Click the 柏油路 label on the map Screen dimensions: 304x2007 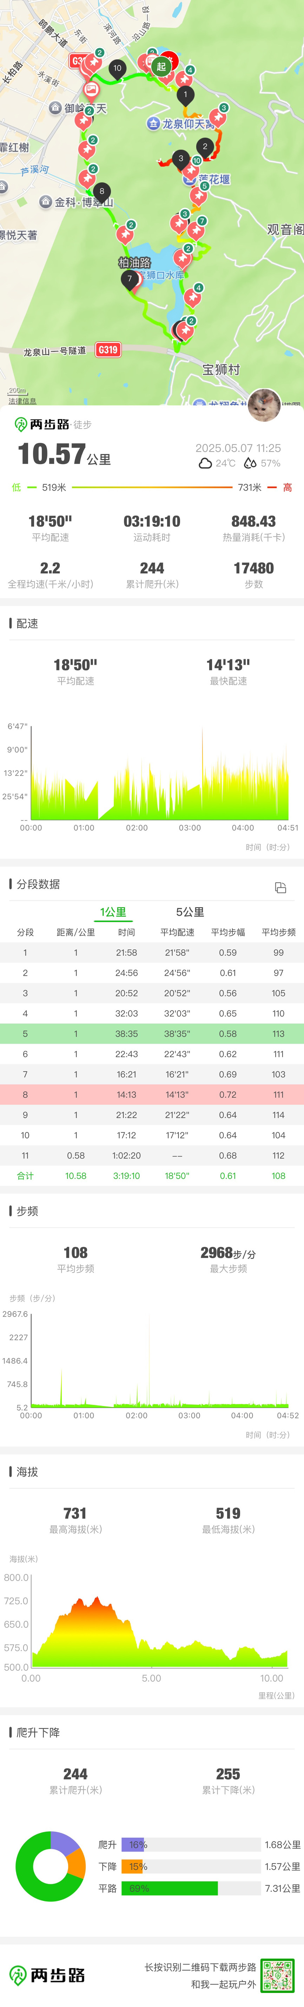click(134, 262)
